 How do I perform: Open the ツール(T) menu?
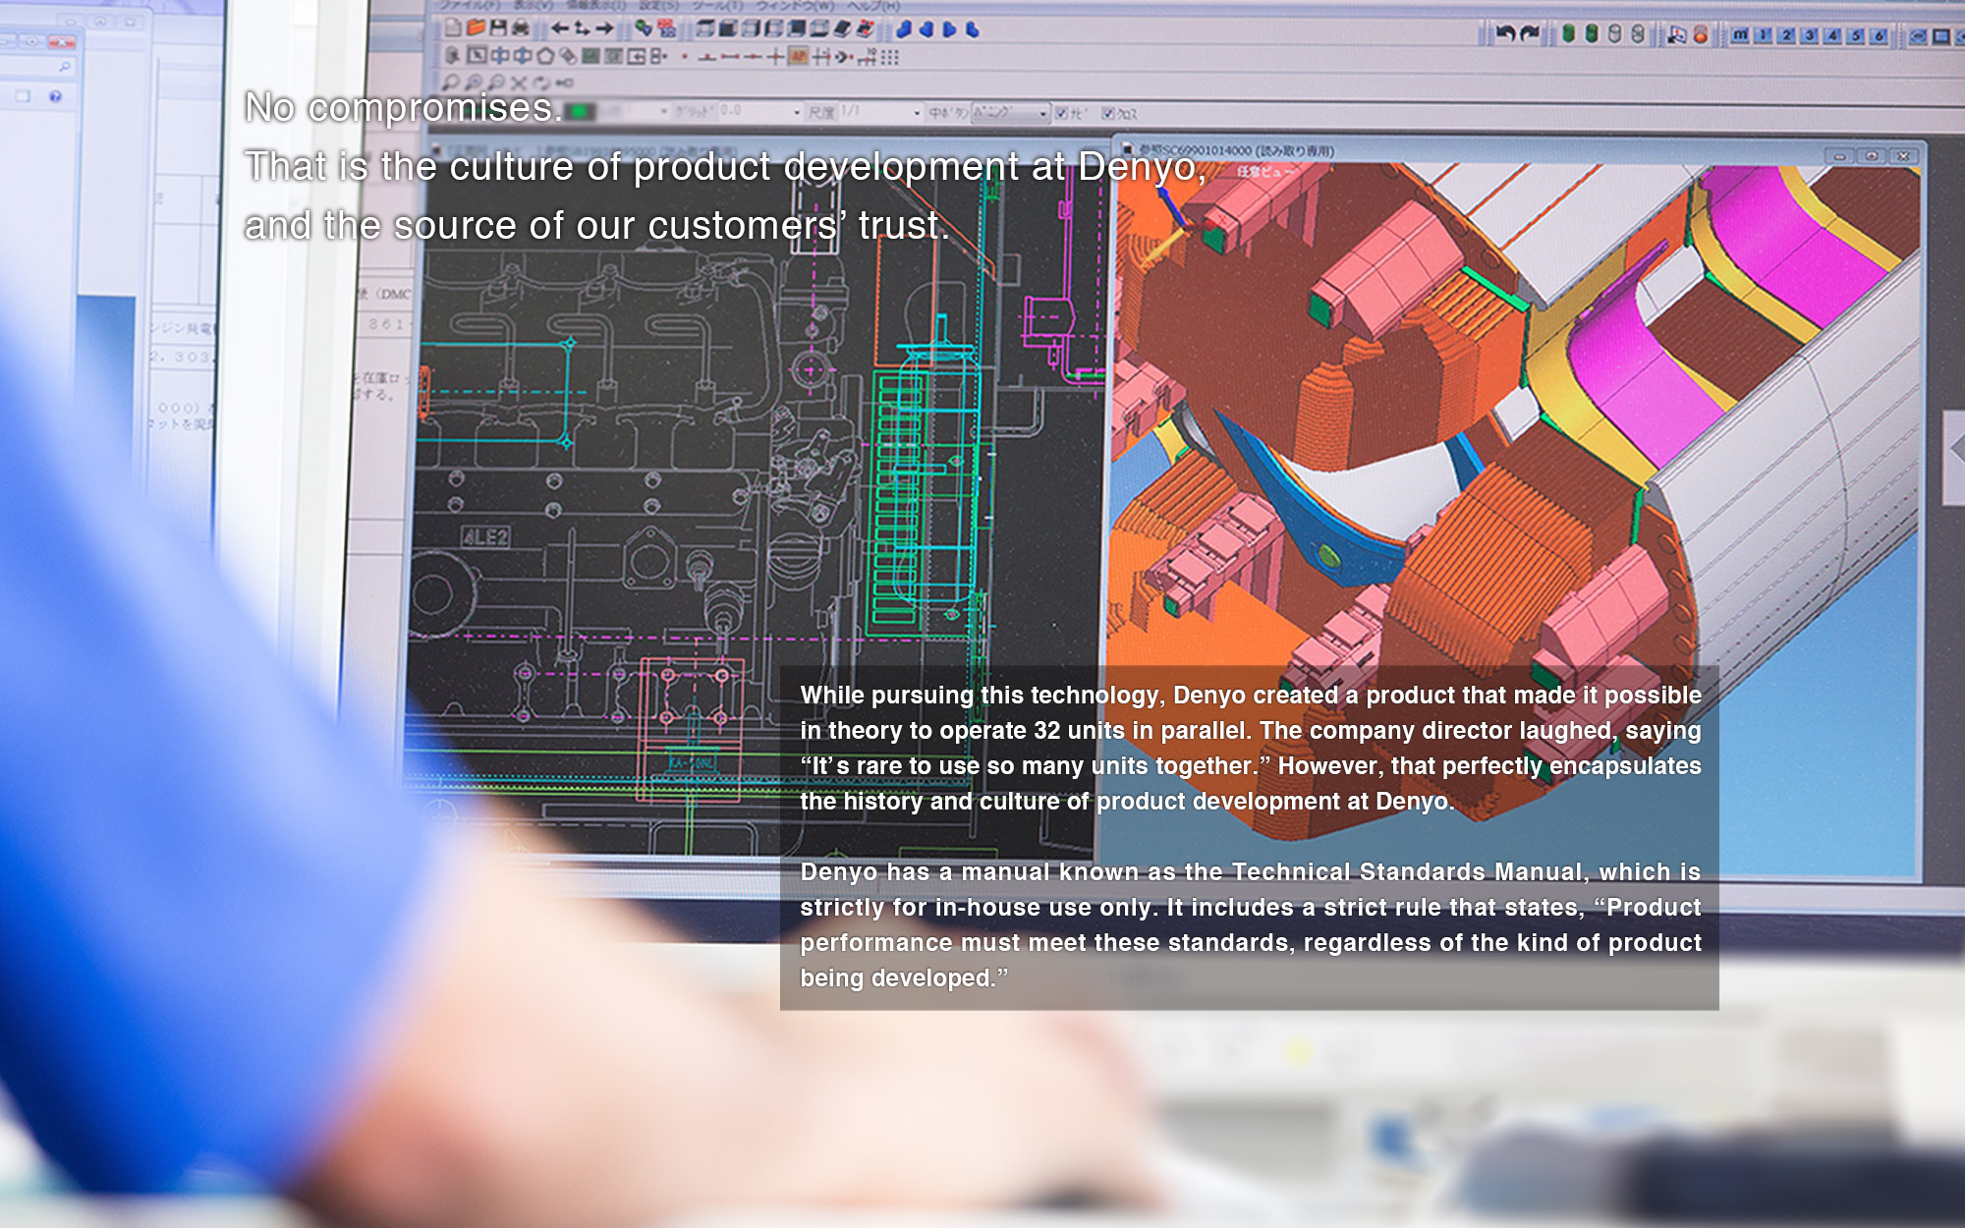tap(717, 6)
